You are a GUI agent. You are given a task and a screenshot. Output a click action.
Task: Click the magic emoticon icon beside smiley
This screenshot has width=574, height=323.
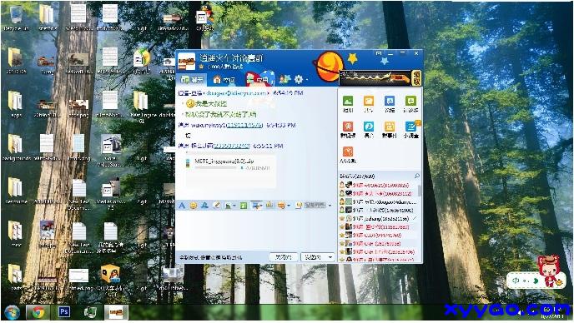[204, 206]
